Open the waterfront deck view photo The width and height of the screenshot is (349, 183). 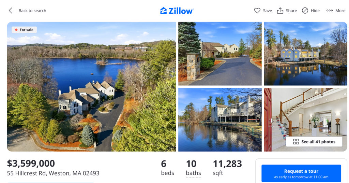tap(220, 120)
